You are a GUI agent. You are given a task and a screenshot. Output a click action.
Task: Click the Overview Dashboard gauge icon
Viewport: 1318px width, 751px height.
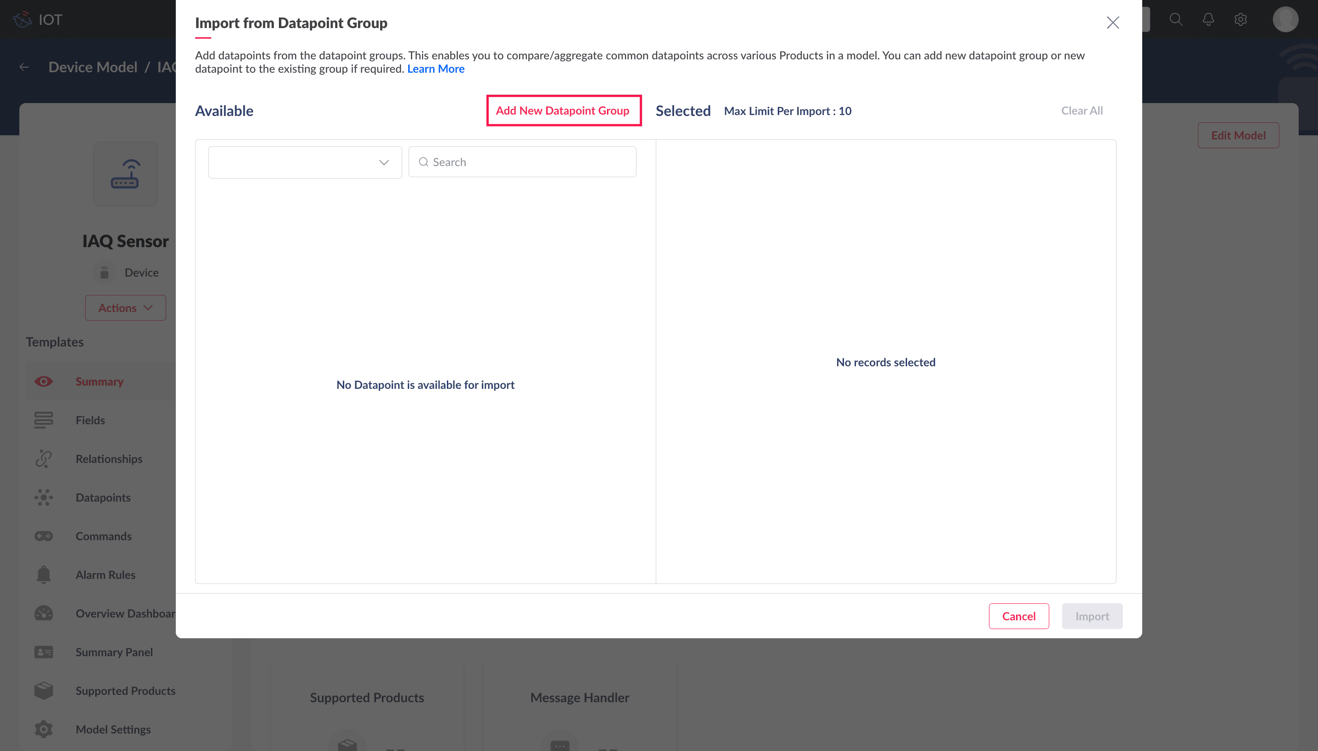[x=44, y=613]
